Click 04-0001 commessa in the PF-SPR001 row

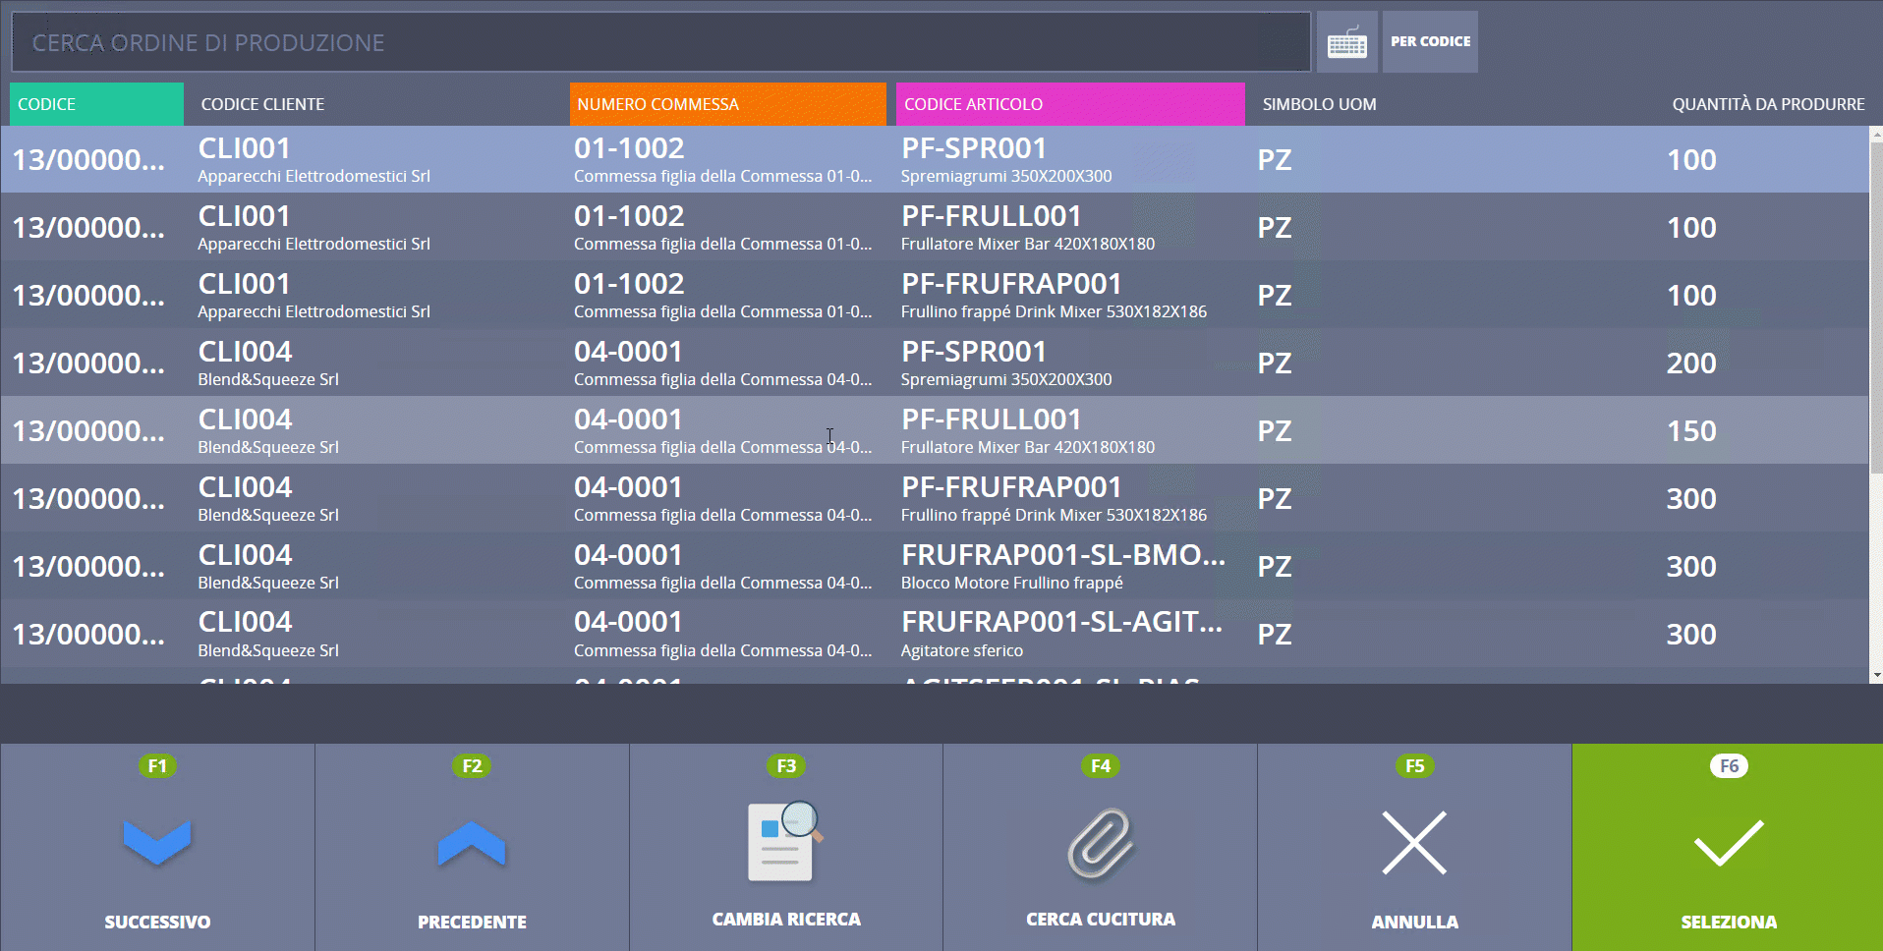pyautogui.click(x=628, y=352)
